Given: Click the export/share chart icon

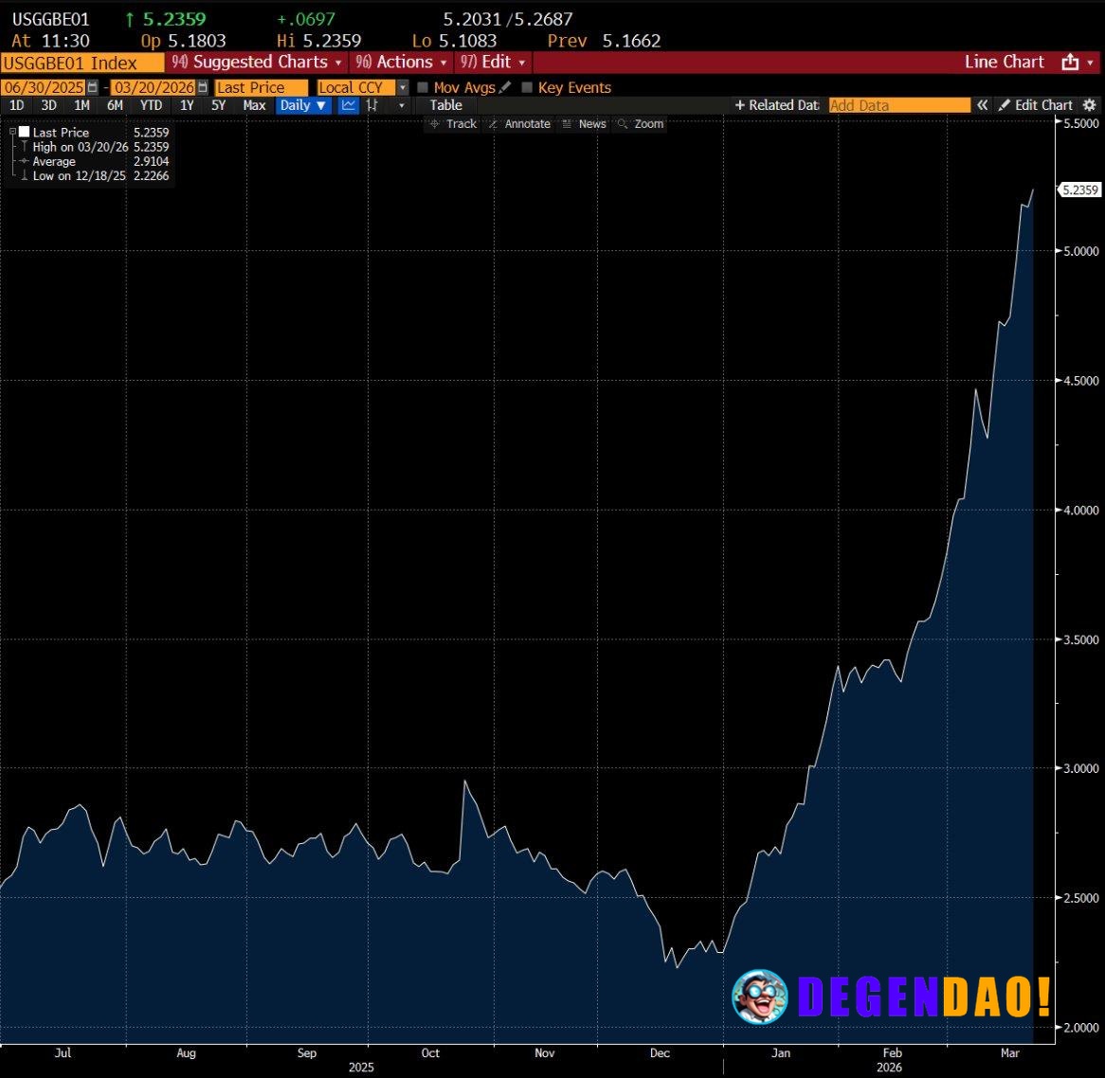Looking at the screenshot, I should (1071, 62).
